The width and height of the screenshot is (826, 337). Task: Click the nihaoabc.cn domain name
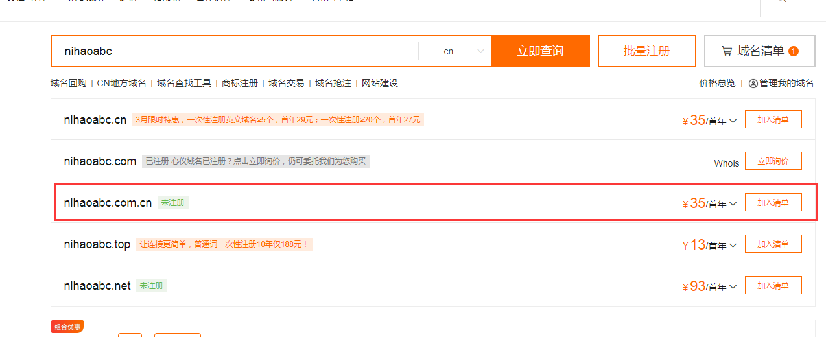tap(95, 120)
